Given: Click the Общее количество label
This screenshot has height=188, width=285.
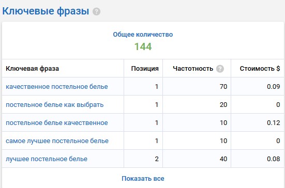Looking at the screenshot, I should click(143, 35).
